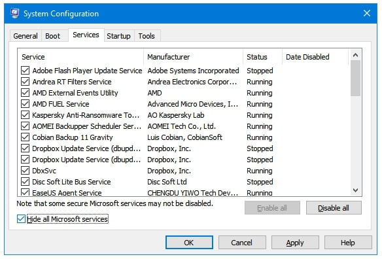Click the AO Kaspersky Lab manufacturer text
The width and height of the screenshot is (382, 259).
[176, 115]
